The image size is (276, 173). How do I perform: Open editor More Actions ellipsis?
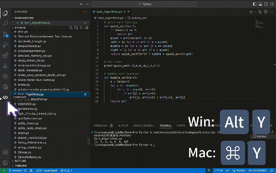[x=271, y=12]
